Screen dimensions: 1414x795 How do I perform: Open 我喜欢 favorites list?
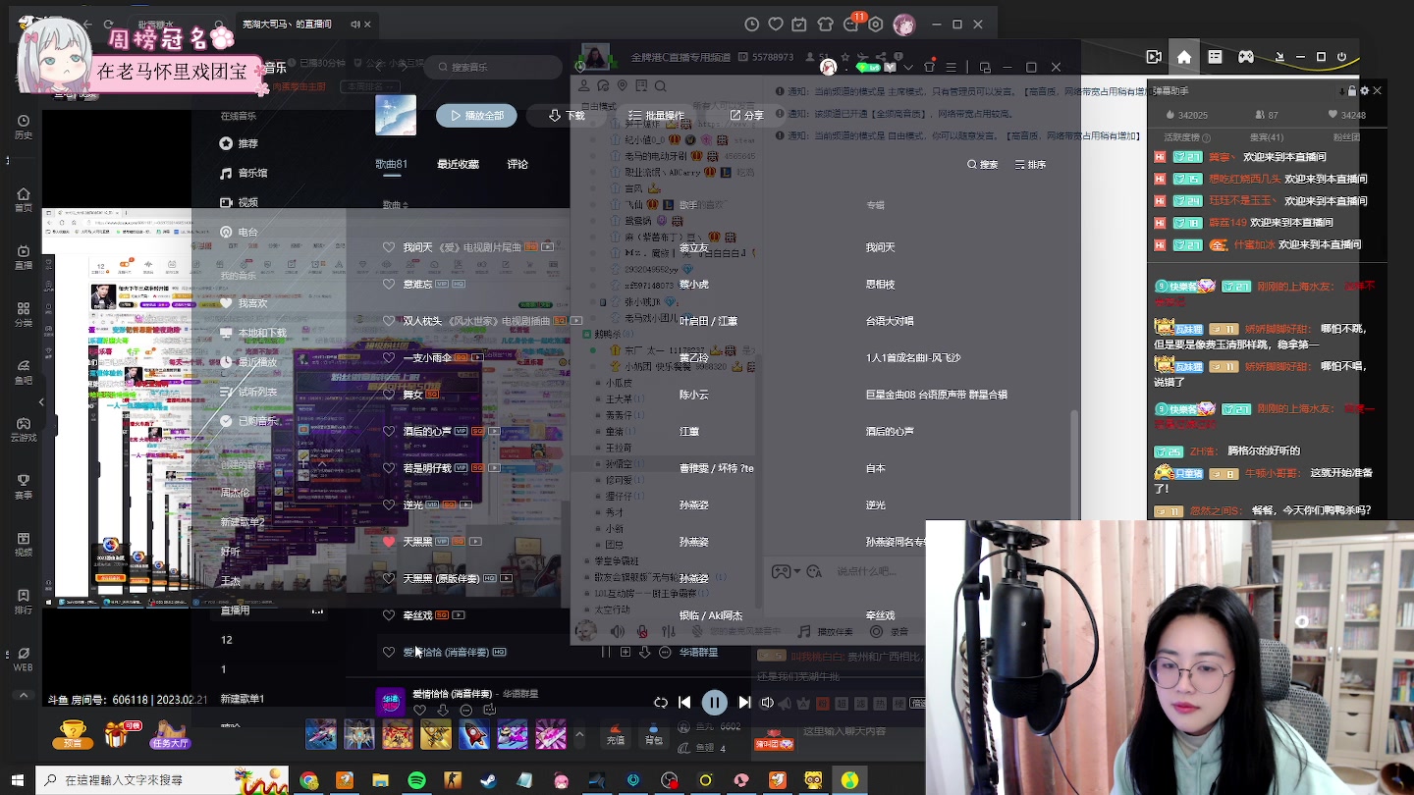click(x=244, y=303)
